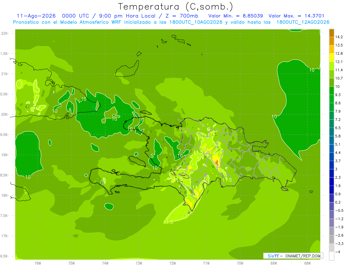Click the dark blue swatch between 1.6 and 2.3
The width and height of the screenshot is (345, 267).
click(331, 181)
